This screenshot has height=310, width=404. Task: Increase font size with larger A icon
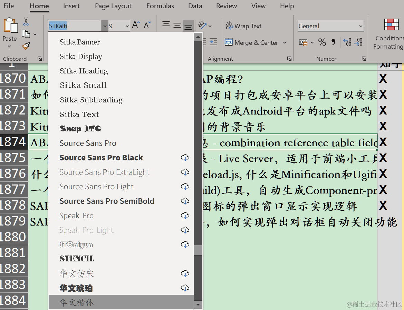click(136, 25)
